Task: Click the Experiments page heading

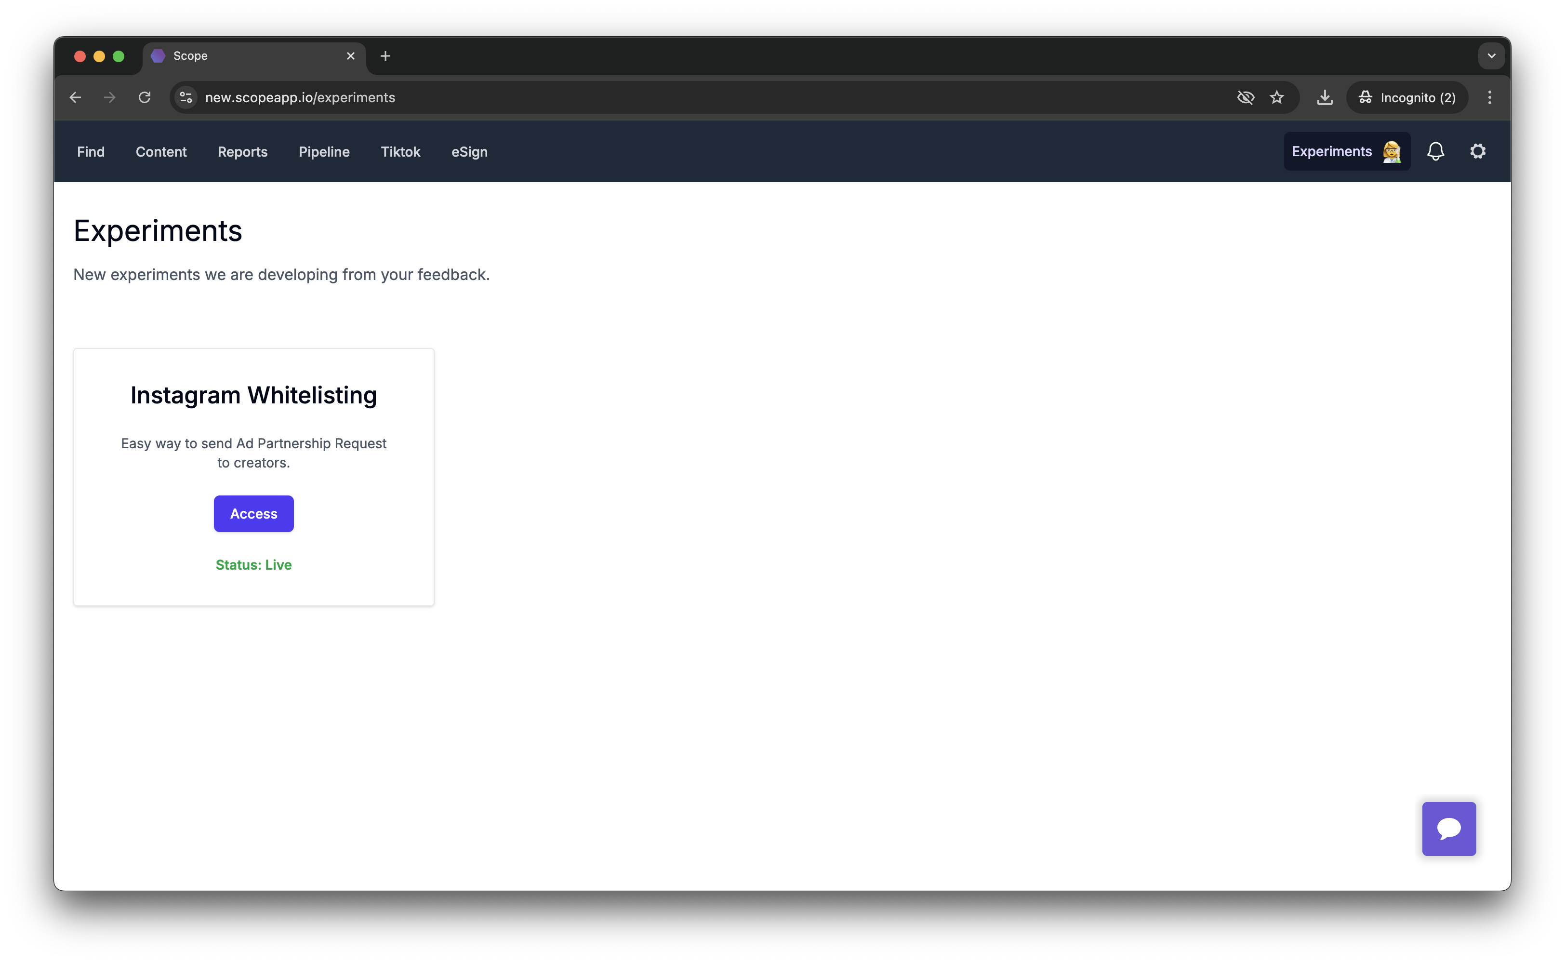Action: pos(158,230)
